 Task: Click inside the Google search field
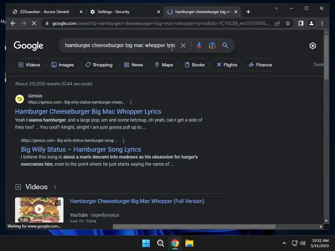[120, 45]
